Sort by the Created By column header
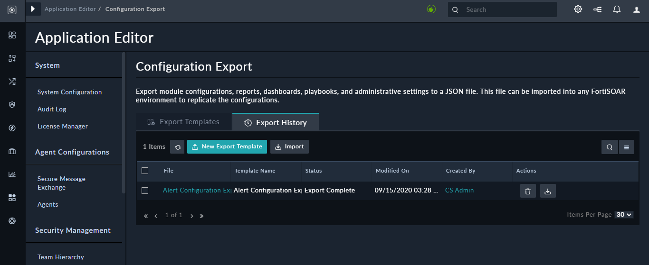The height and width of the screenshot is (265, 649). [x=460, y=171]
